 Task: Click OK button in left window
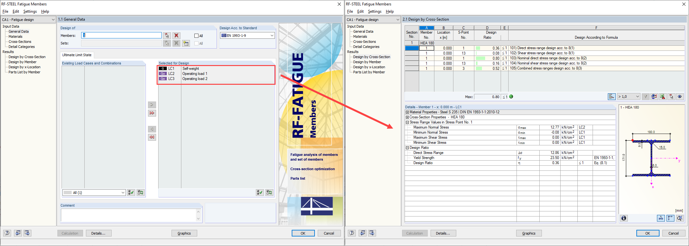pyautogui.click(x=303, y=233)
